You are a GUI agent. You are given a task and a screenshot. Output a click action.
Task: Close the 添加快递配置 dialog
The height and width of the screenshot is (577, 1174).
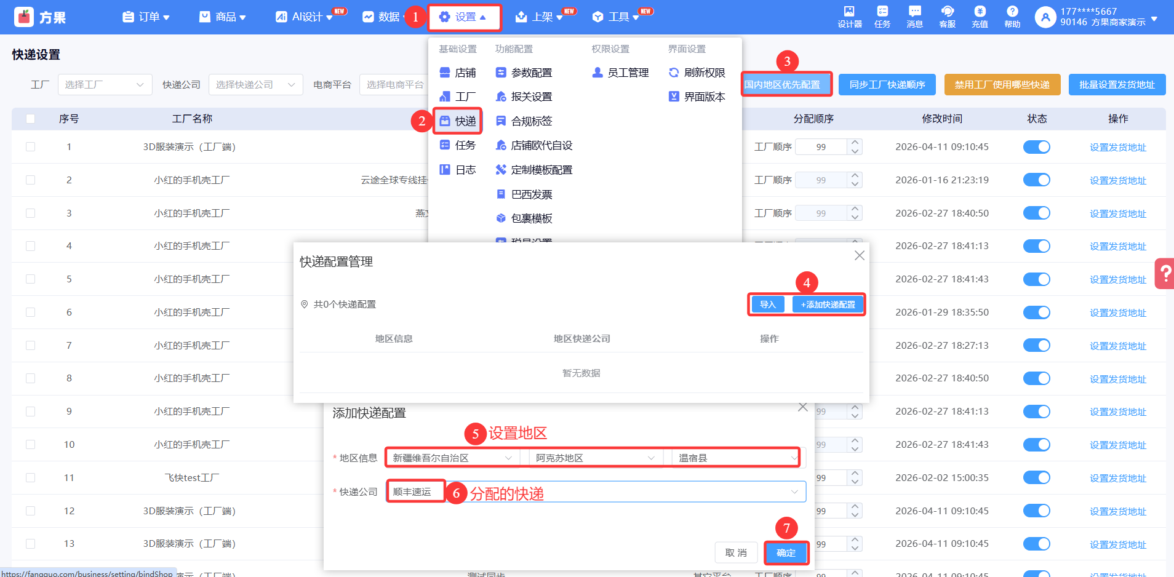[x=802, y=407]
